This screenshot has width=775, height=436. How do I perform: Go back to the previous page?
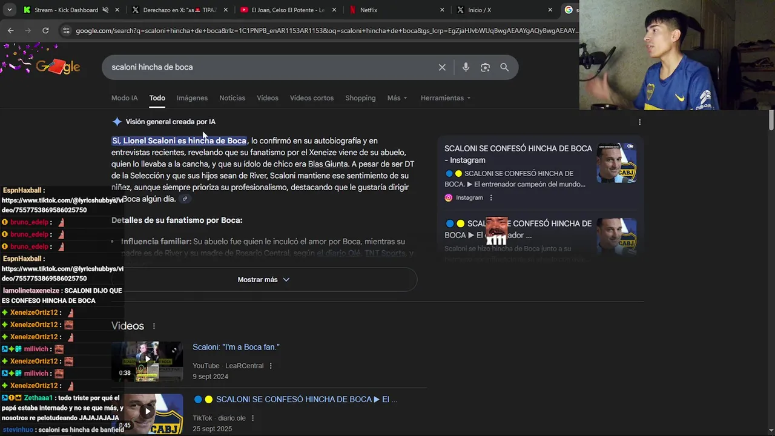(11, 30)
